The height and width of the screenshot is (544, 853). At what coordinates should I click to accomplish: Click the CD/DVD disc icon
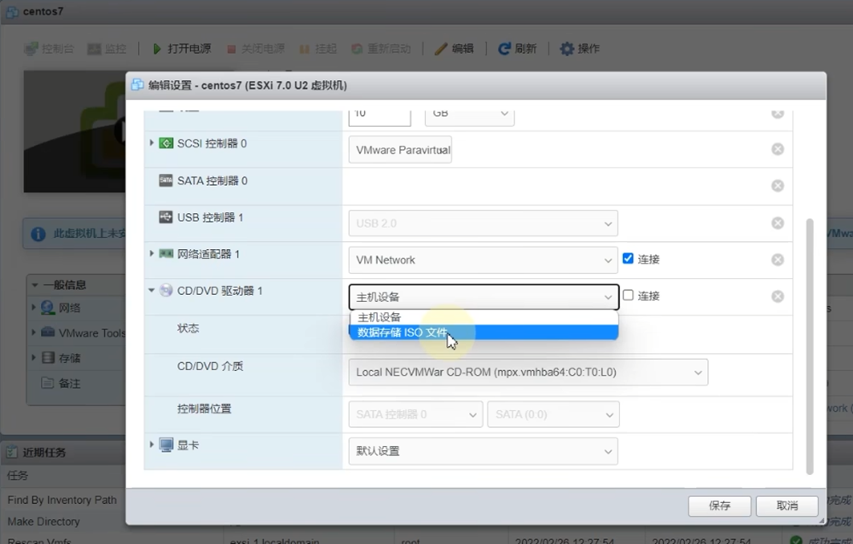point(166,291)
